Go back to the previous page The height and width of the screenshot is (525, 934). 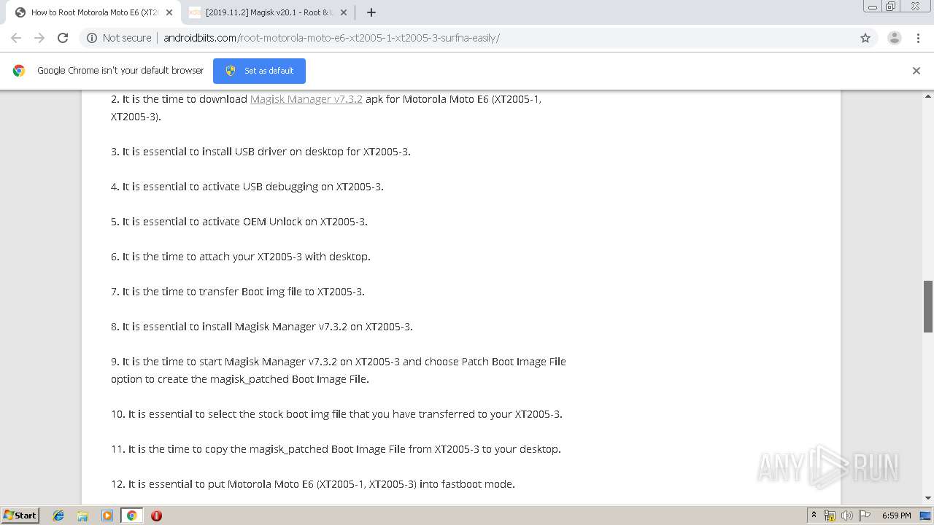pos(16,38)
